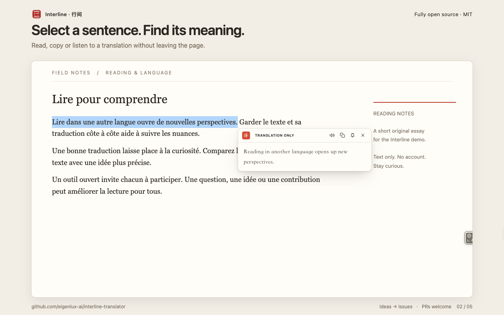
Task: Click the "PRs welcome" footer text
Action: (x=436, y=307)
